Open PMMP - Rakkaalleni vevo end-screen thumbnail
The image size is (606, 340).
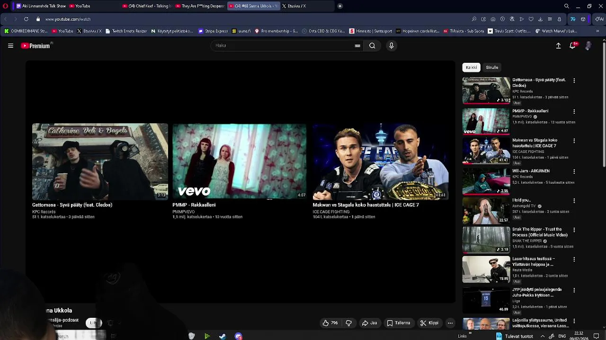tap(239, 161)
